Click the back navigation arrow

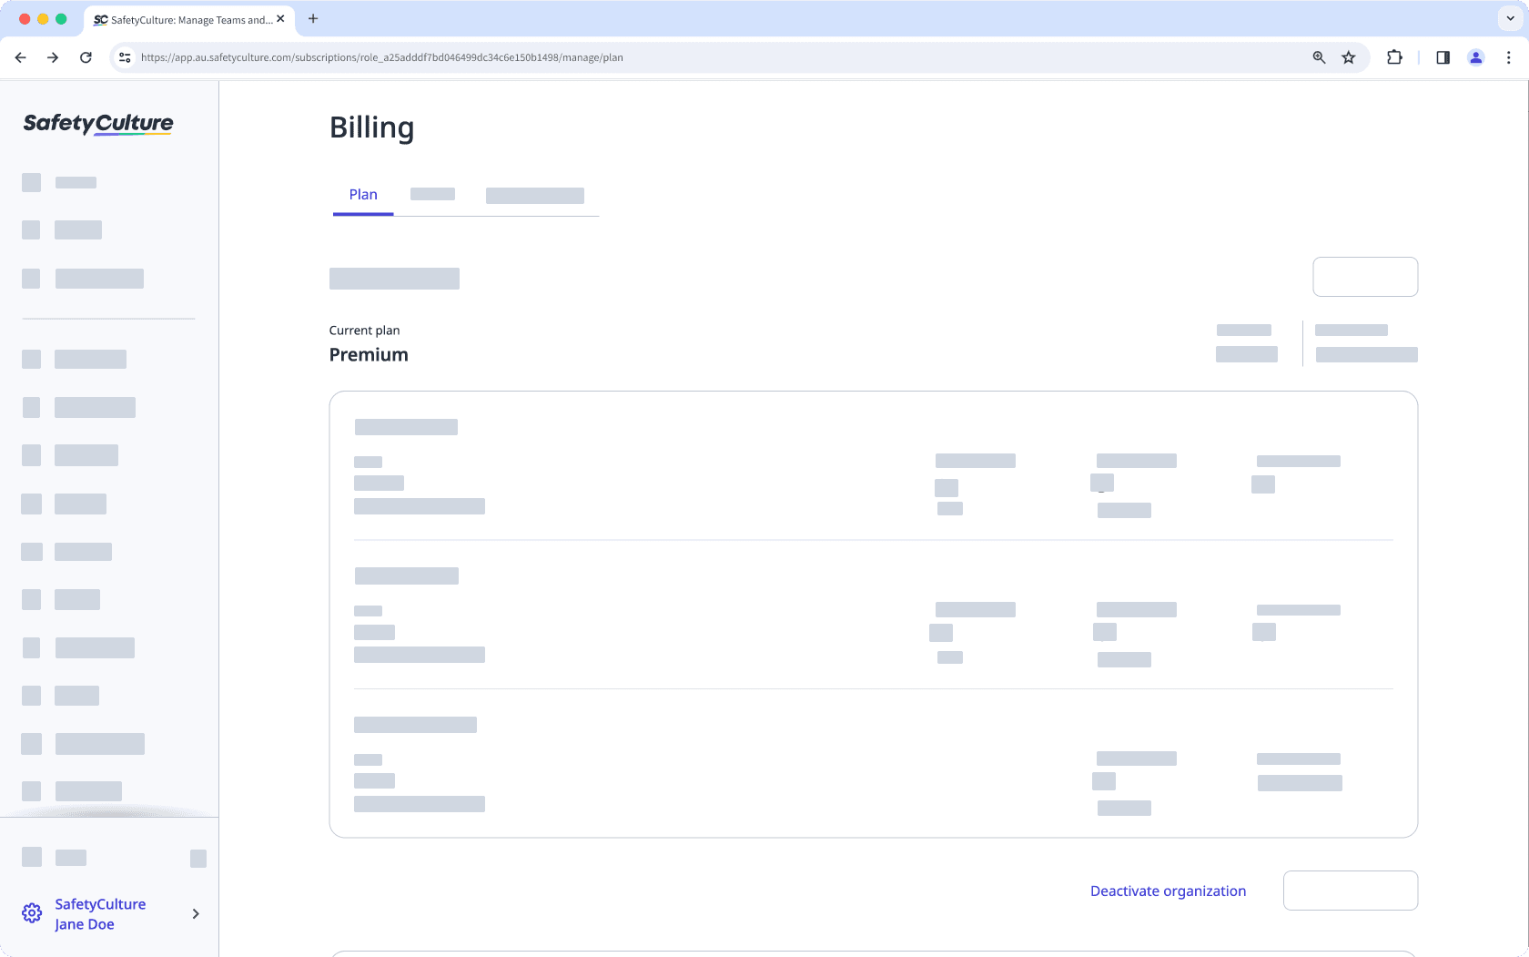click(x=20, y=56)
